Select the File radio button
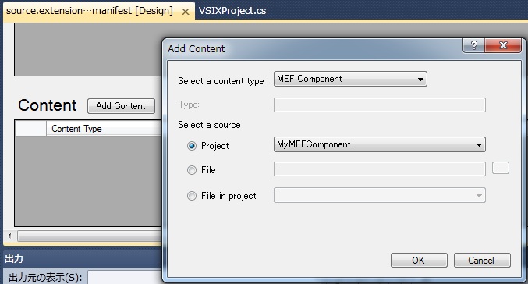Screen dimensions: 528x284 point(192,170)
